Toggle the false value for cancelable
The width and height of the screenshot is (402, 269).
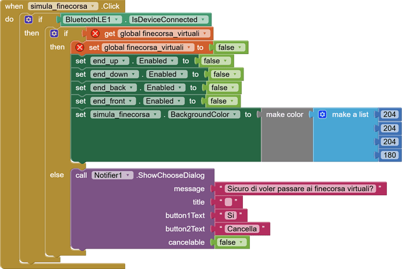231,242
